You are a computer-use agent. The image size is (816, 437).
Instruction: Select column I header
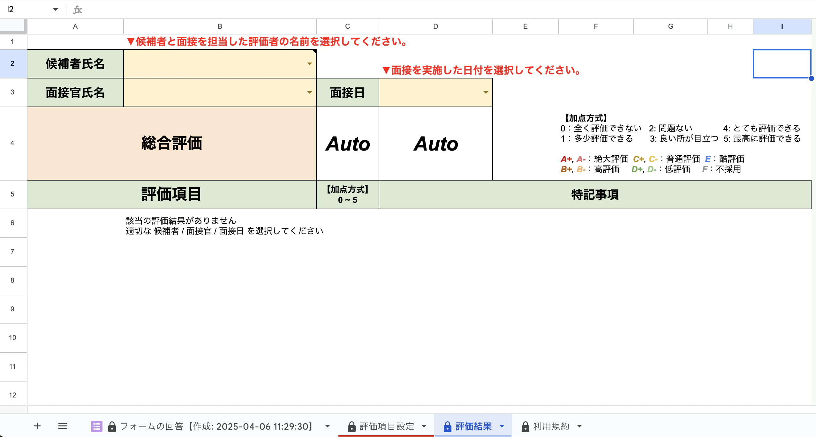coord(782,26)
